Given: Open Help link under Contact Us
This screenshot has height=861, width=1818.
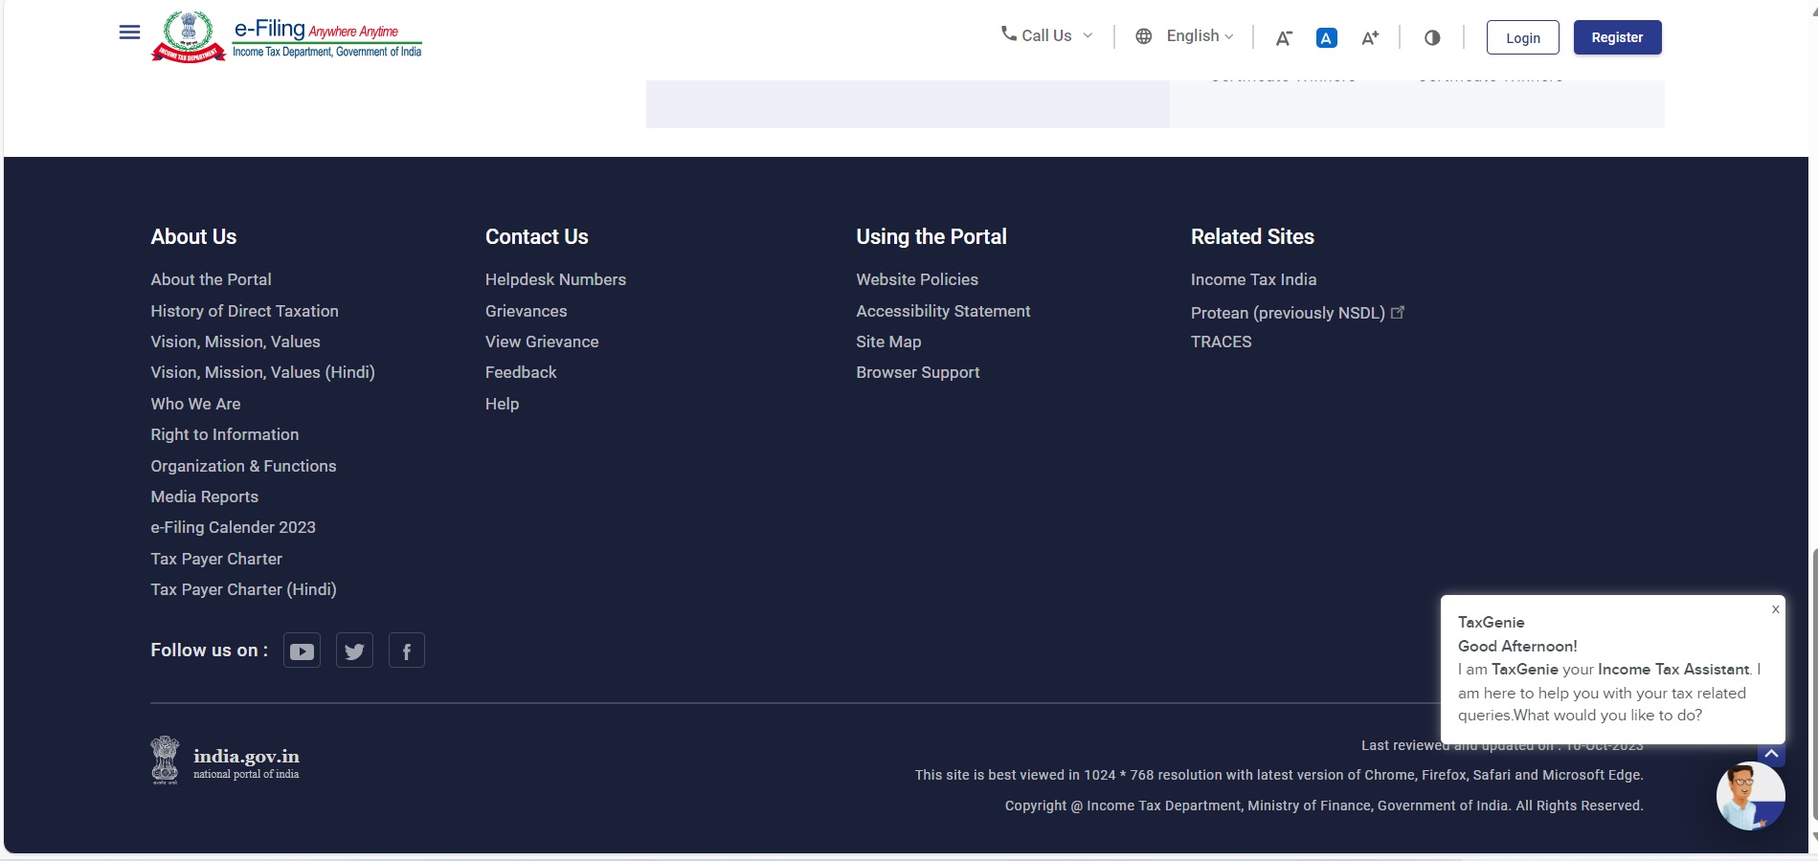Looking at the screenshot, I should pyautogui.click(x=502, y=404).
